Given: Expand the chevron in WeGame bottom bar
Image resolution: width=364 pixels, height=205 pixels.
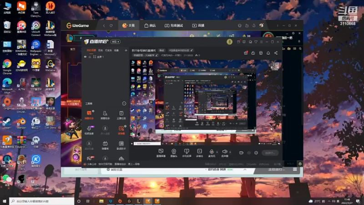Looking at the screenshot, I should (x=245, y=169).
